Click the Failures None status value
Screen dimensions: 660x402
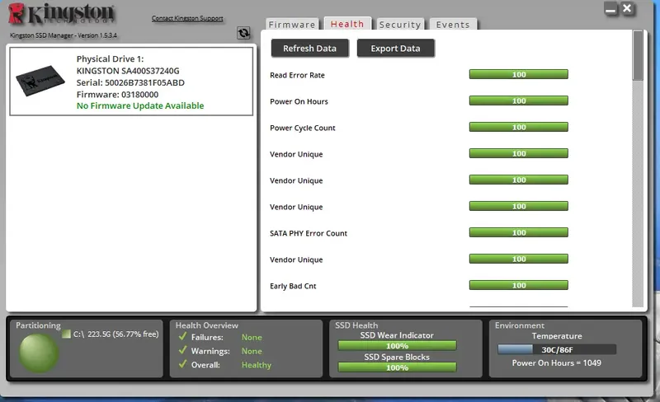click(x=252, y=337)
